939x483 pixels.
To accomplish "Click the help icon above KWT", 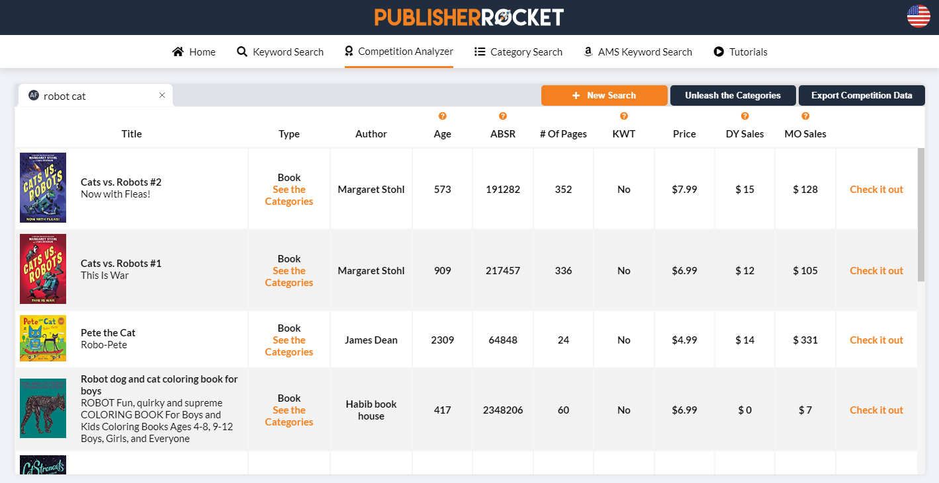I will click(624, 116).
